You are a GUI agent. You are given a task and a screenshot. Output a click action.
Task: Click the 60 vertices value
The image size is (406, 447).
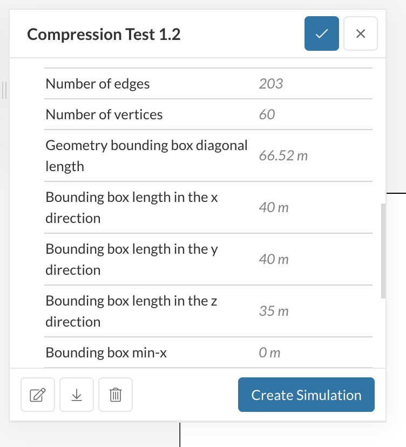tap(267, 114)
